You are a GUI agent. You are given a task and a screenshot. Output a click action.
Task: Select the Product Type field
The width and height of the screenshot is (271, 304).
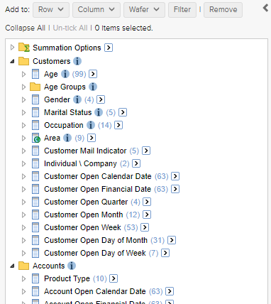tap(67, 278)
